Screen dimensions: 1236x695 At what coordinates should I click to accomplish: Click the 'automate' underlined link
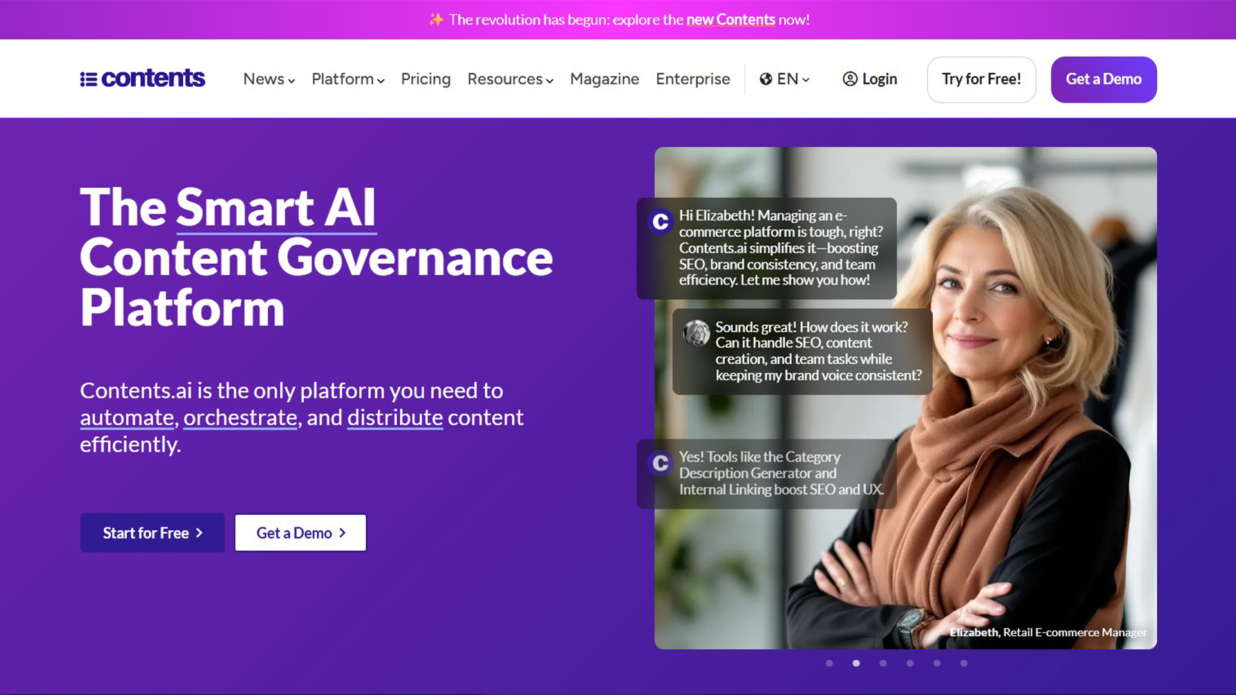click(127, 418)
